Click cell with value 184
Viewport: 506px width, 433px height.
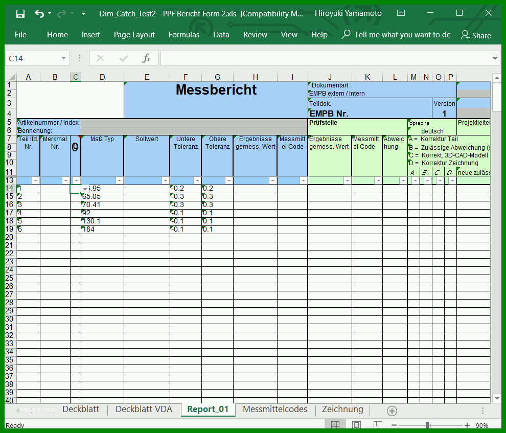102,229
